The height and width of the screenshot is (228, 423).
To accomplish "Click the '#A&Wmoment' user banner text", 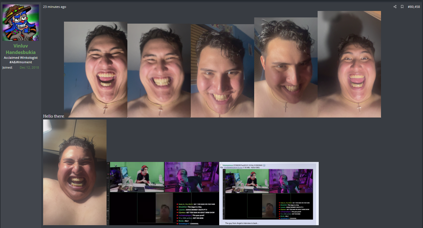I will (x=21, y=62).
